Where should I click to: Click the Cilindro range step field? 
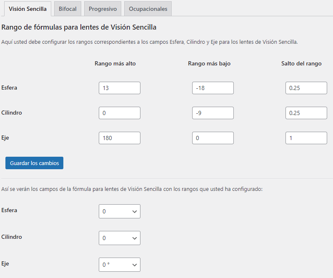(x=306, y=113)
